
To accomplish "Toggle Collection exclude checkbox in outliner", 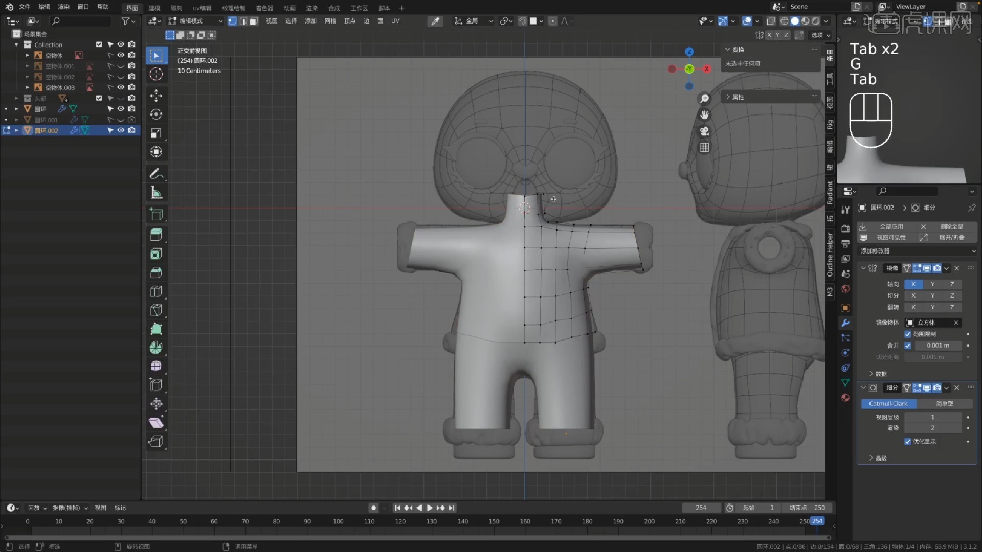I will [99, 44].
